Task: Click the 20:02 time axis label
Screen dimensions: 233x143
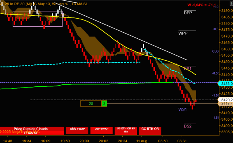Action: pos(103,141)
